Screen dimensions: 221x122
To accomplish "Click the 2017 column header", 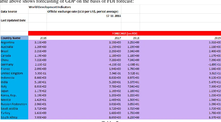I will point(118,38).
